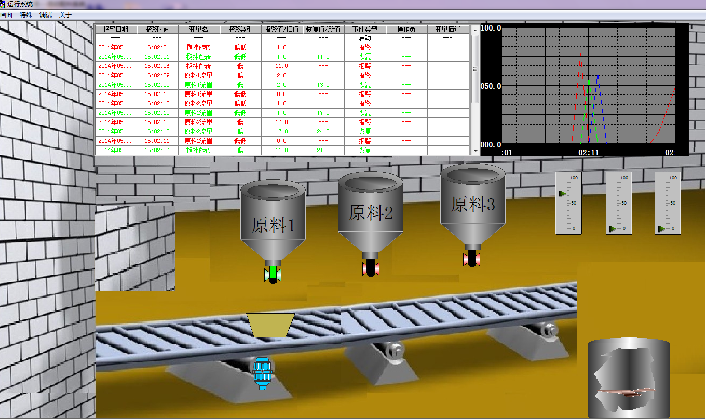Click the green peak in trend chart
Image resolution: width=706 pixels, height=419 pixels.
[x=589, y=79]
